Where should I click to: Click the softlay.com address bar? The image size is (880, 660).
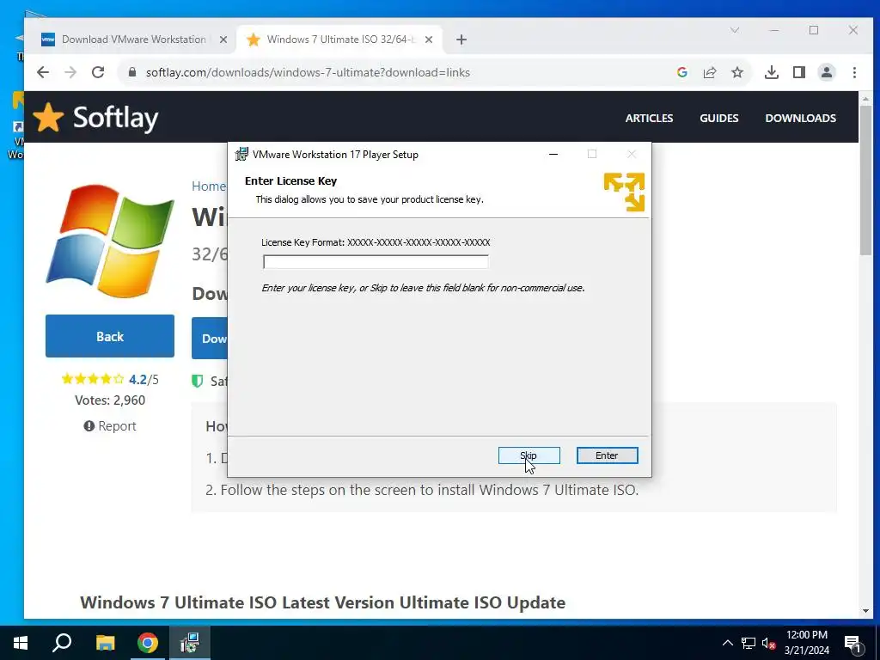coord(308,72)
